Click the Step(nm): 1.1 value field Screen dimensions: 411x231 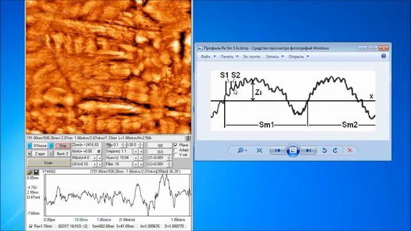pyautogui.click(x=119, y=151)
